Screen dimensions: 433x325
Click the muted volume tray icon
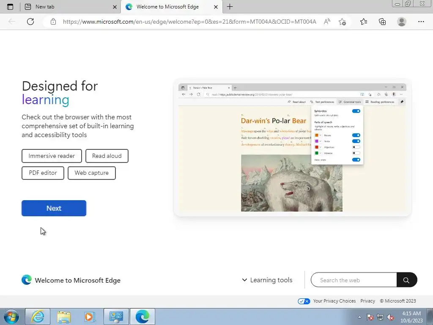tap(390, 317)
